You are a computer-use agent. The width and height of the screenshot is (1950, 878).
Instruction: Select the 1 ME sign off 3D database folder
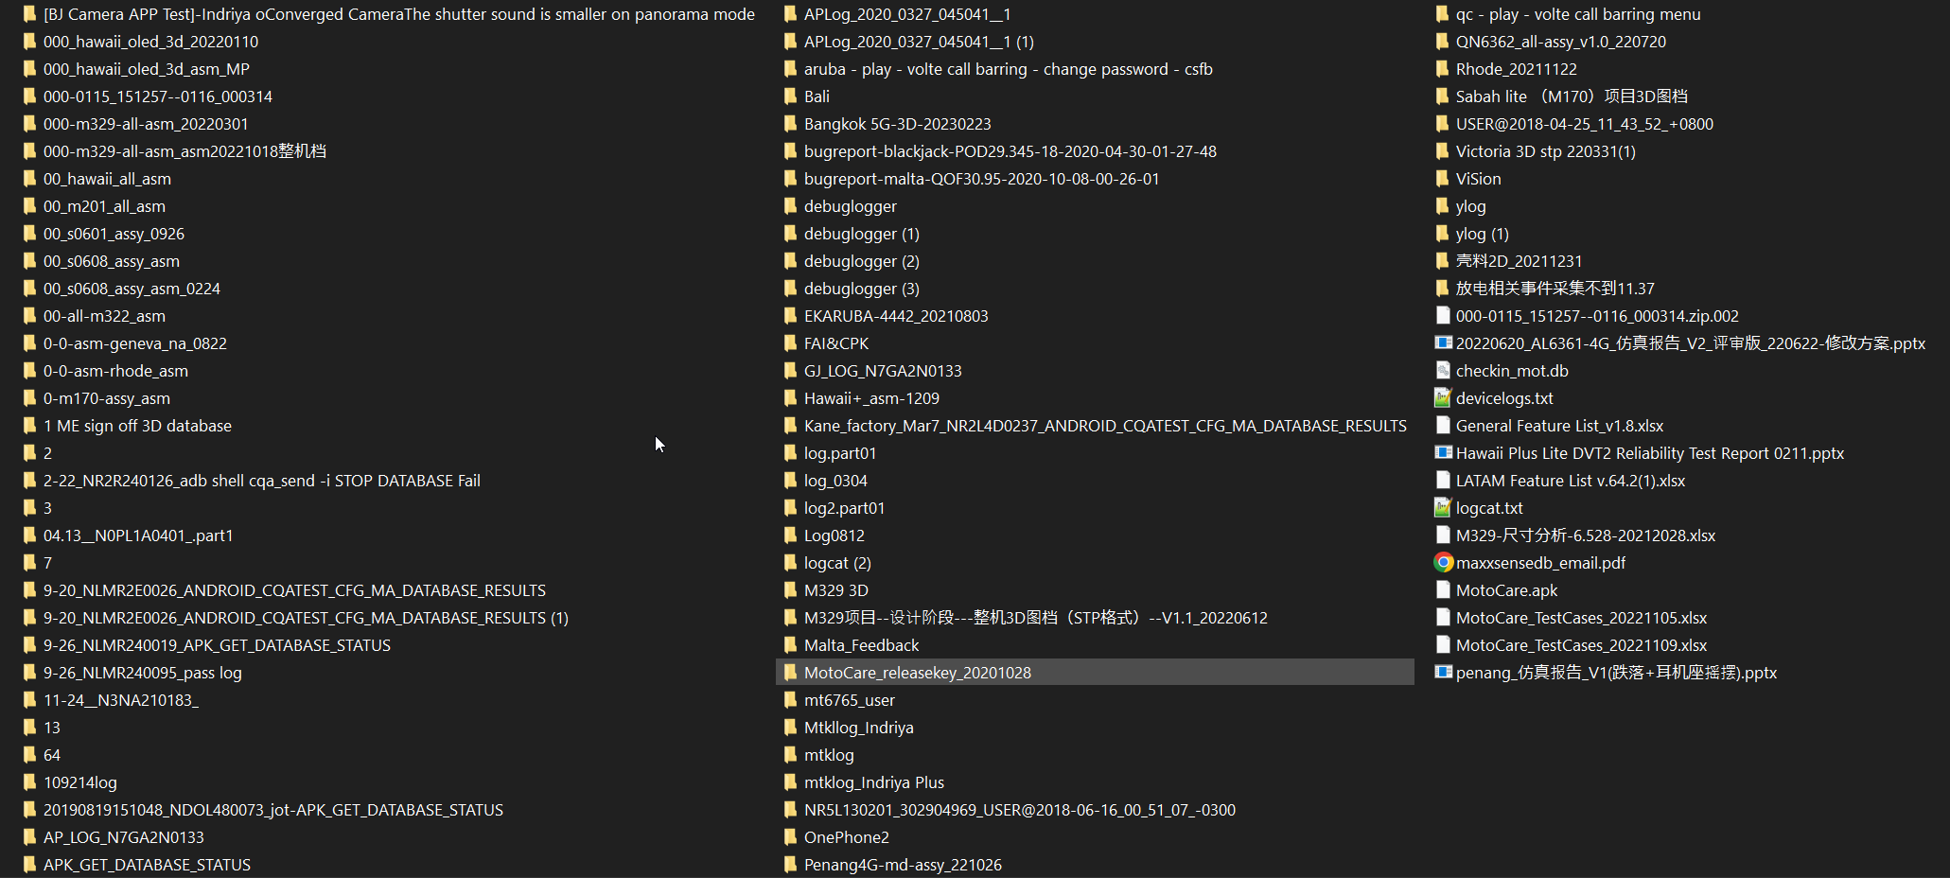click(x=137, y=426)
